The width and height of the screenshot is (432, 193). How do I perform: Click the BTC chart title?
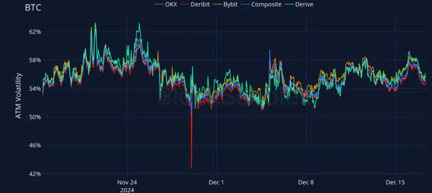click(x=33, y=8)
